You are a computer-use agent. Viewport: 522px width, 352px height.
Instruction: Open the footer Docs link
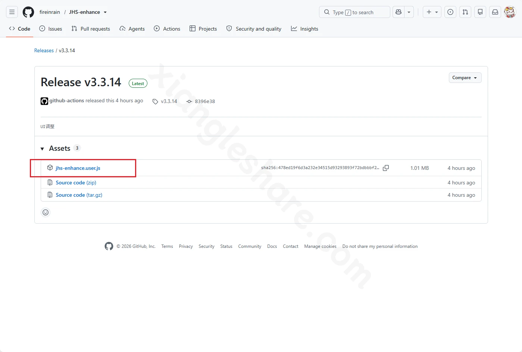[x=272, y=246]
